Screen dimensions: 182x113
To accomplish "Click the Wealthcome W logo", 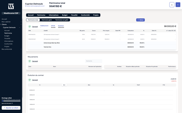I will click(x=11, y=6).
